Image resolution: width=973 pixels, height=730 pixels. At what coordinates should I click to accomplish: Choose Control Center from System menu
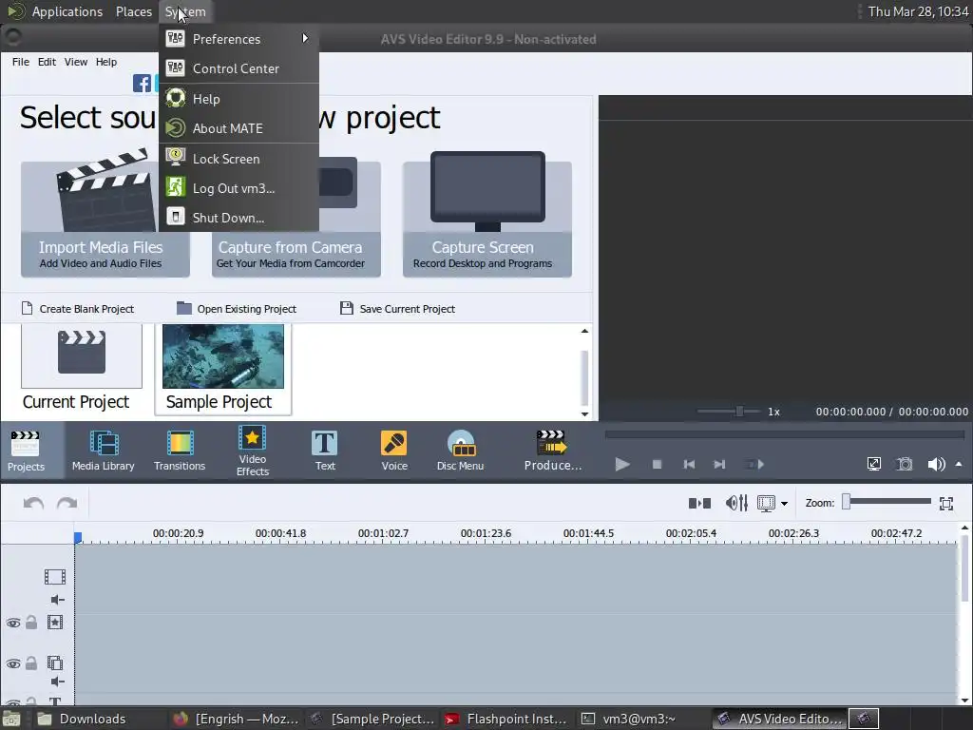click(238, 68)
